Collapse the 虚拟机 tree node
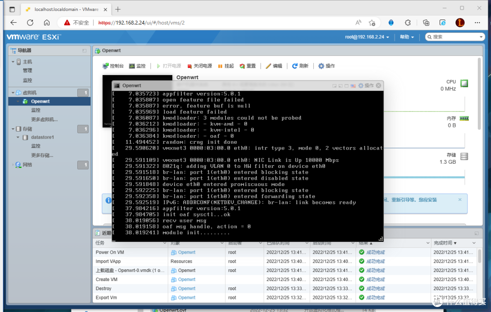 pos(13,93)
